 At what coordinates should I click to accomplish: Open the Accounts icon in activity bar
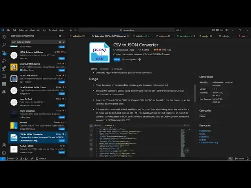pos(4,145)
